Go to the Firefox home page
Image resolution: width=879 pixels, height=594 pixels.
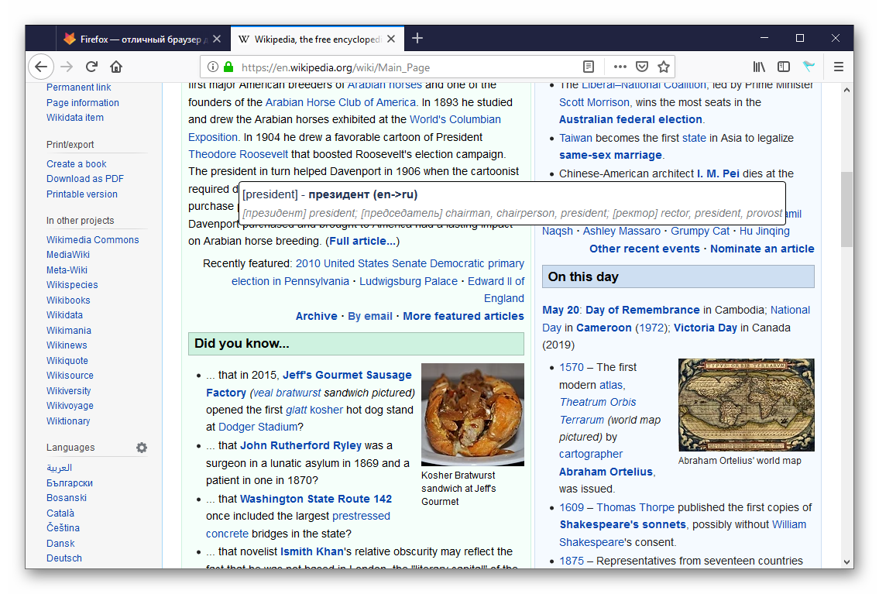(116, 67)
